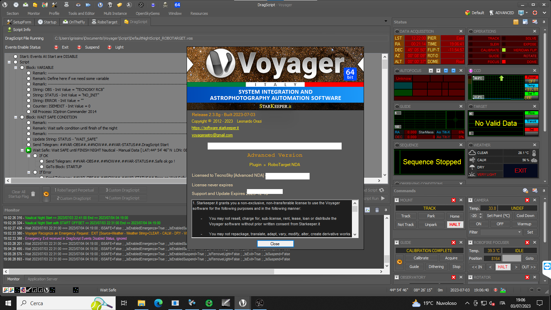Click the skull and crossbones toolbar icon
Screen dimensions: 551x310
pos(165,5)
